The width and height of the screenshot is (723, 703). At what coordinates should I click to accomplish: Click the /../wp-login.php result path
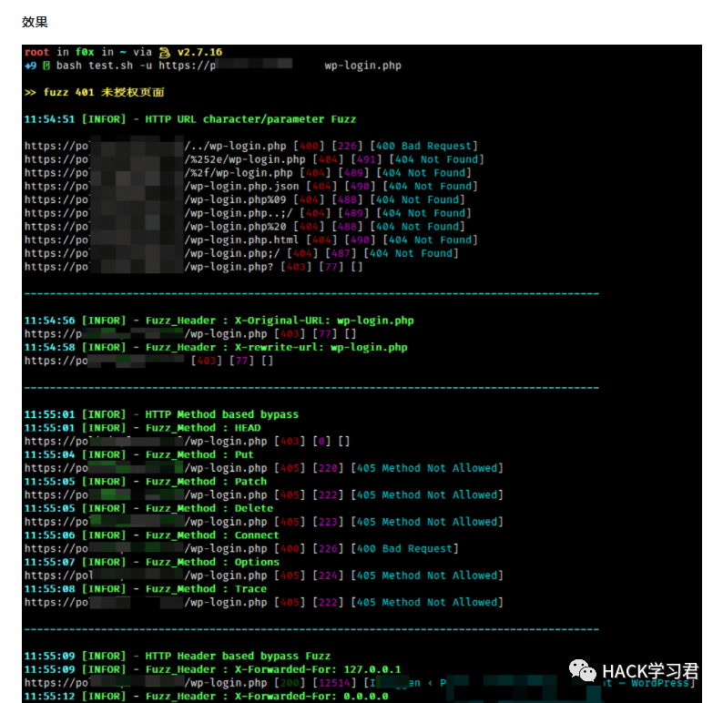236,146
